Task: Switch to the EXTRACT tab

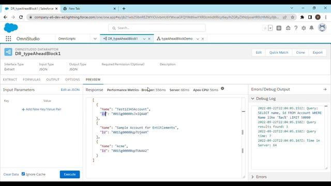Action: [10, 80]
